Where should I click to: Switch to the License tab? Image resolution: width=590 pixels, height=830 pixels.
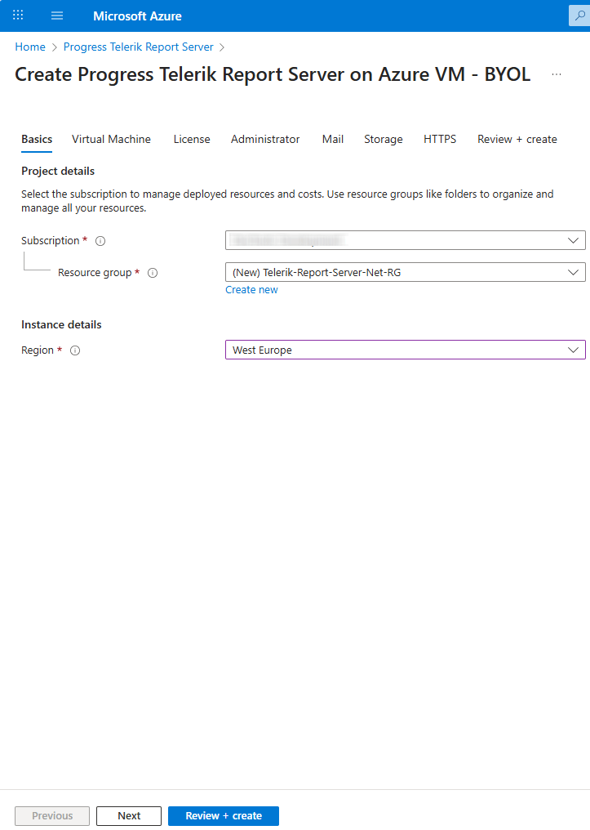(x=192, y=139)
